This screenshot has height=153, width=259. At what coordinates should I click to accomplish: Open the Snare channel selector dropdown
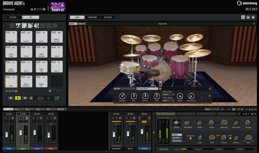[x=212, y=109]
